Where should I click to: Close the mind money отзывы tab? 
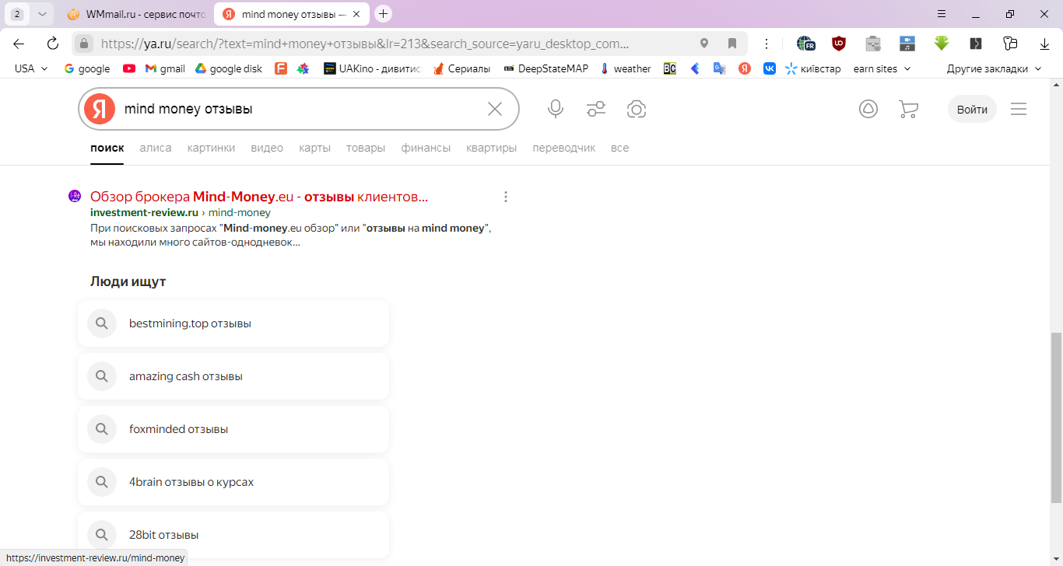(x=357, y=14)
